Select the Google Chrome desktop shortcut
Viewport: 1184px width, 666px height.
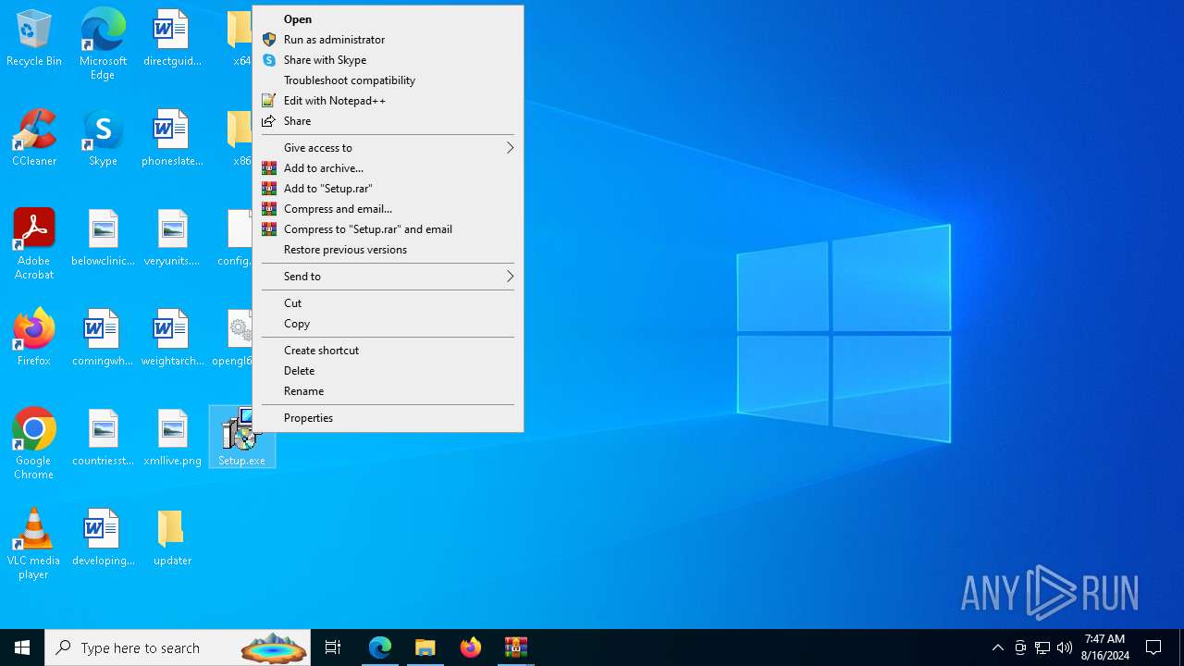point(34,444)
